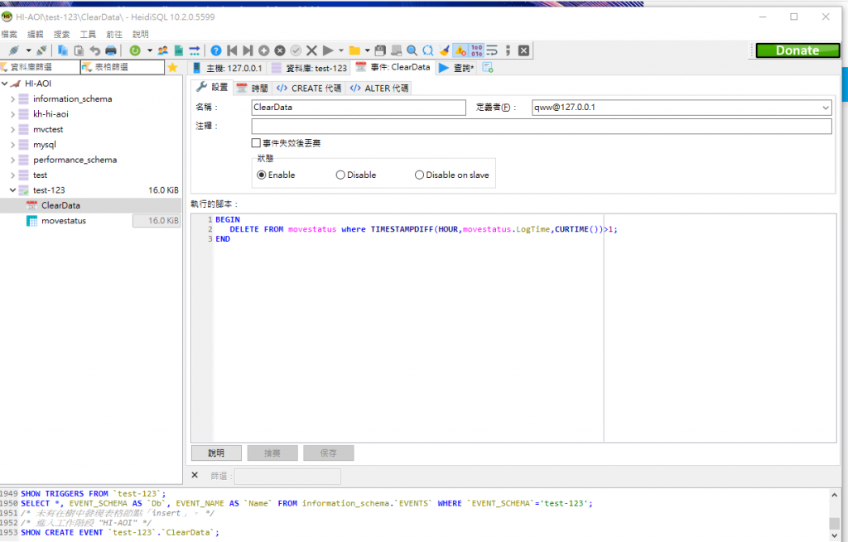848x542 pixels.
Task: Click the disconnect plug icon
Action: (x=41, y=50)
